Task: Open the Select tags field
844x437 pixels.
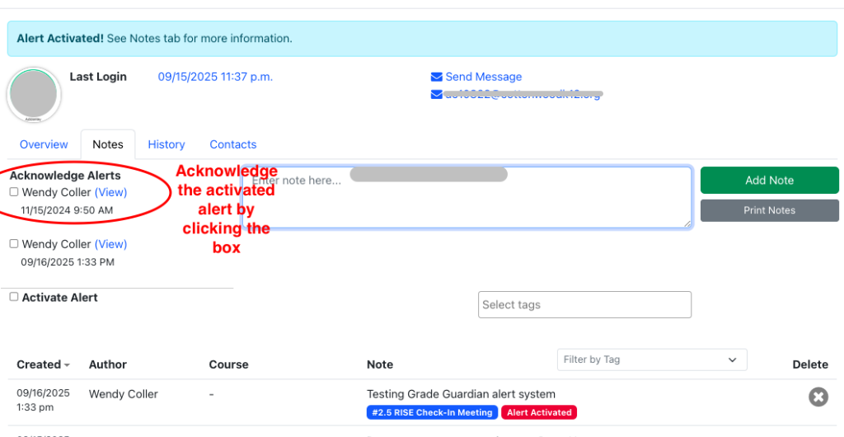Action: [x=584, y=304]
